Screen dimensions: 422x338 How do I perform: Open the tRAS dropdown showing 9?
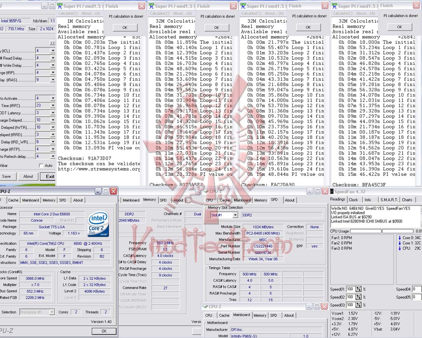point(53,80)
